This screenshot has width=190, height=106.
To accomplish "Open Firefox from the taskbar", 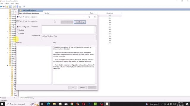I will [x=78, y=104].
